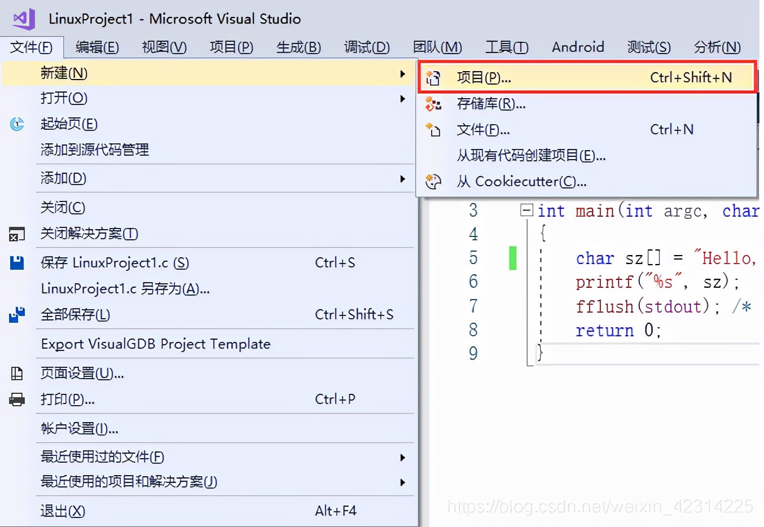764x527 pixels.
Task: Click the Cookiecutter icon in the submenu
Action: click(433, 182)
